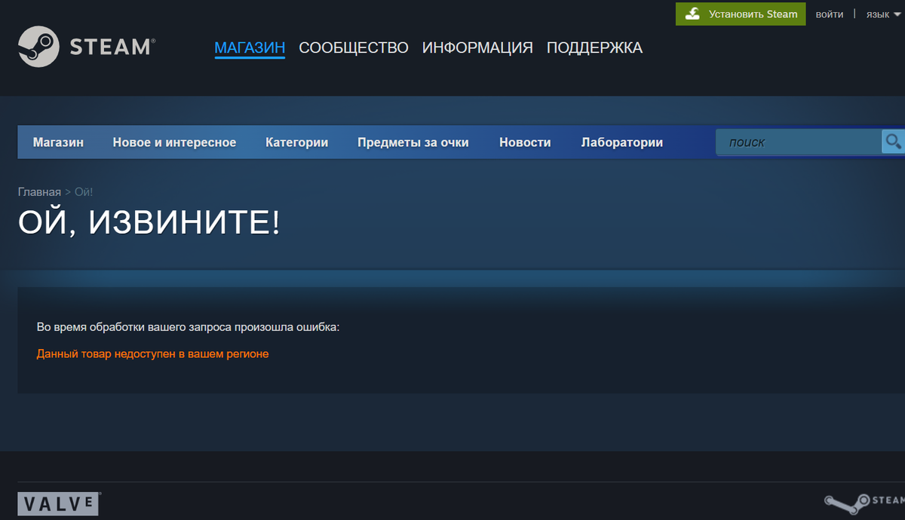
Task: Click the error message Данный товар недоступен
Action: [152, 353]
